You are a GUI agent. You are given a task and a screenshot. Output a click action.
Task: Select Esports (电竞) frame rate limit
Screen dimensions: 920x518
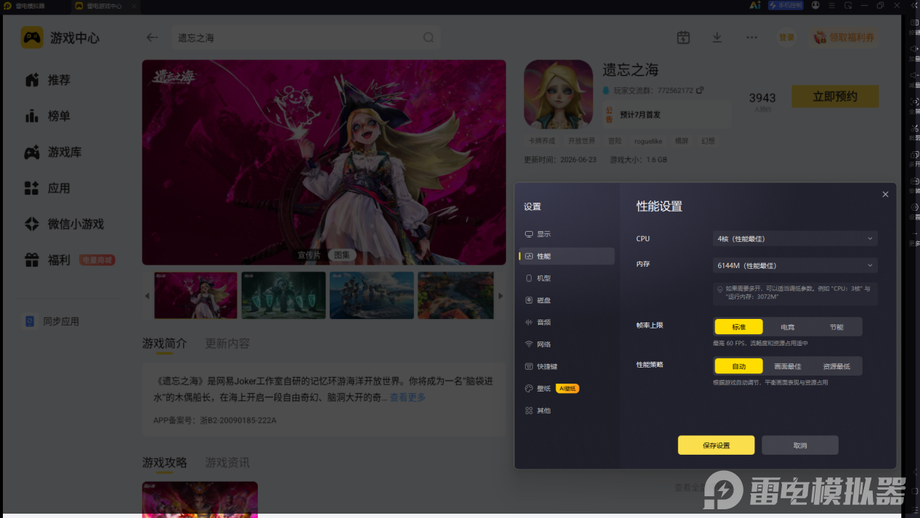click(x=788, y=327)
